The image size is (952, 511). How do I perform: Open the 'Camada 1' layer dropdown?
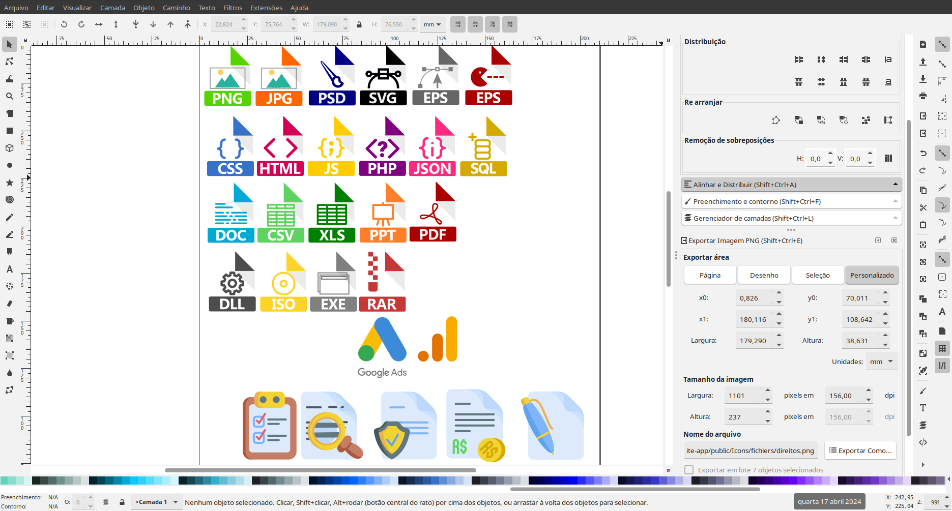coord(156,502)
